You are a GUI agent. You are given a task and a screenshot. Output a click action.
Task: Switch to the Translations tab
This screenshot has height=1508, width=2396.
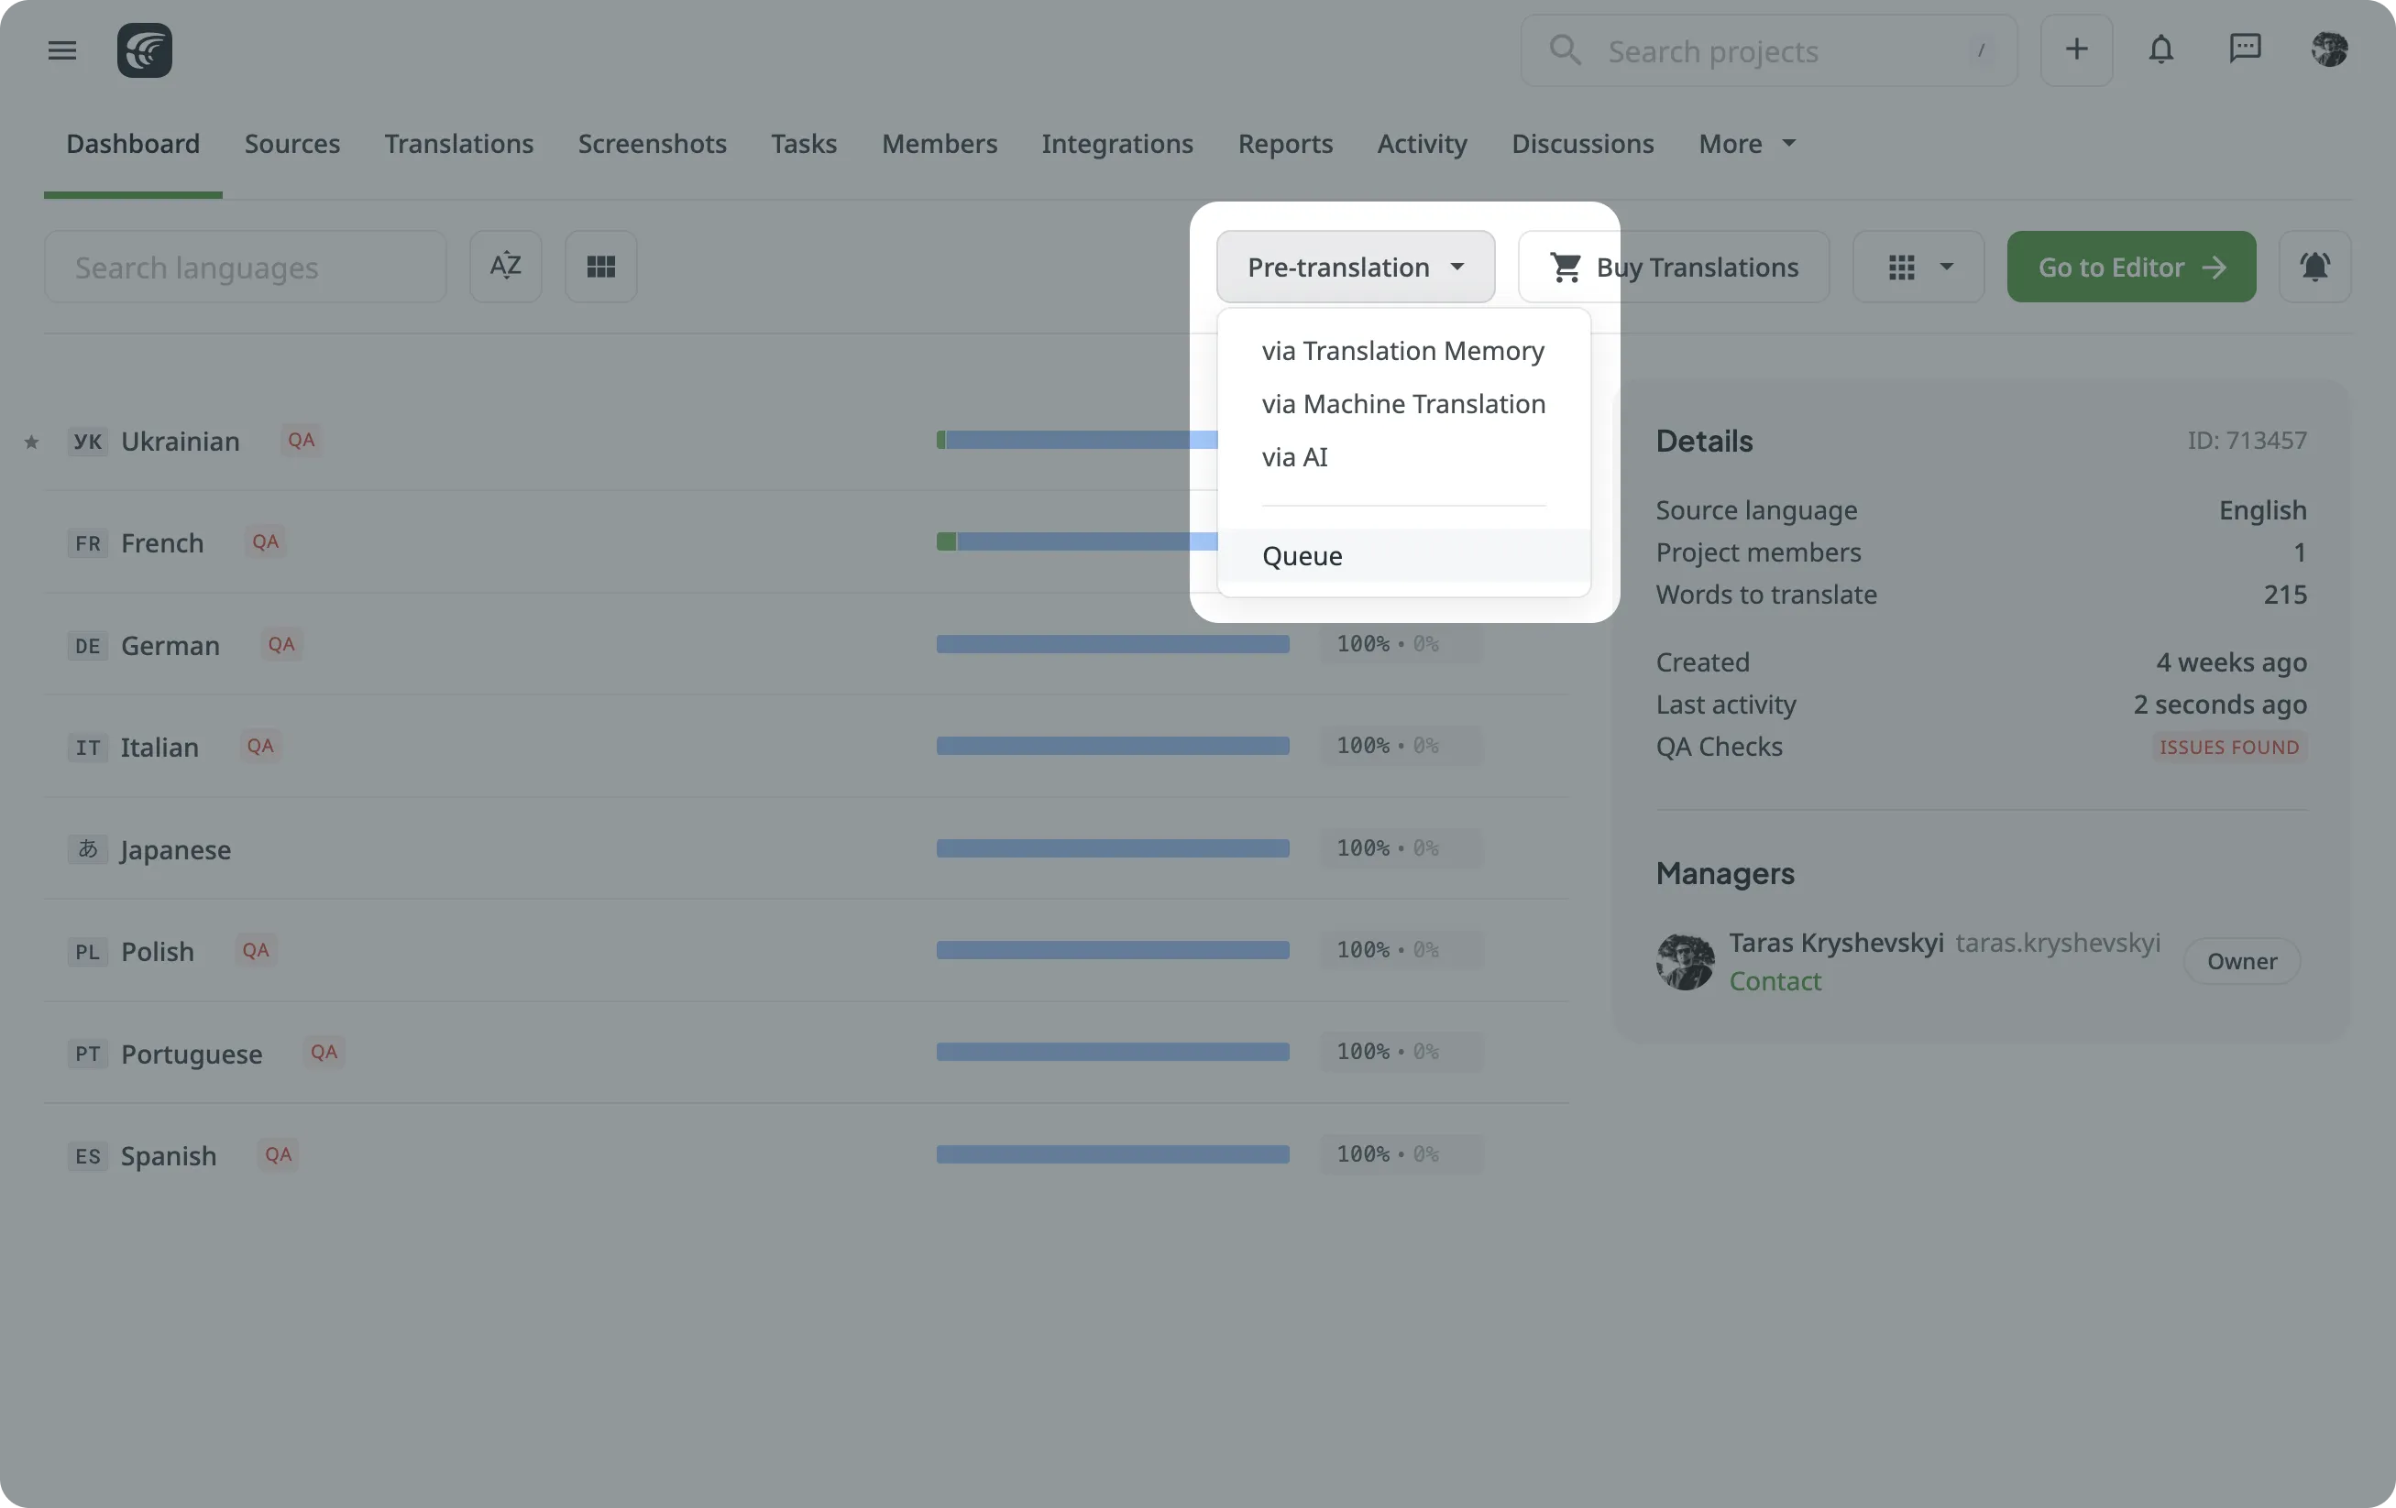(x=458, y=144)
